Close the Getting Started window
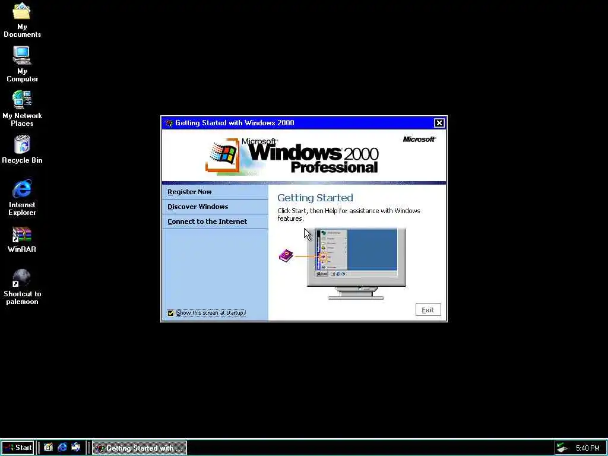 click(x=439, y=123)
